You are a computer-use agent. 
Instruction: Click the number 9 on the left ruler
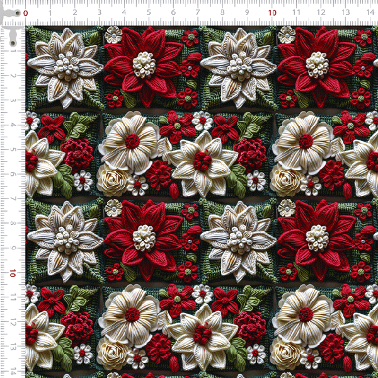(x=13, y=248)
